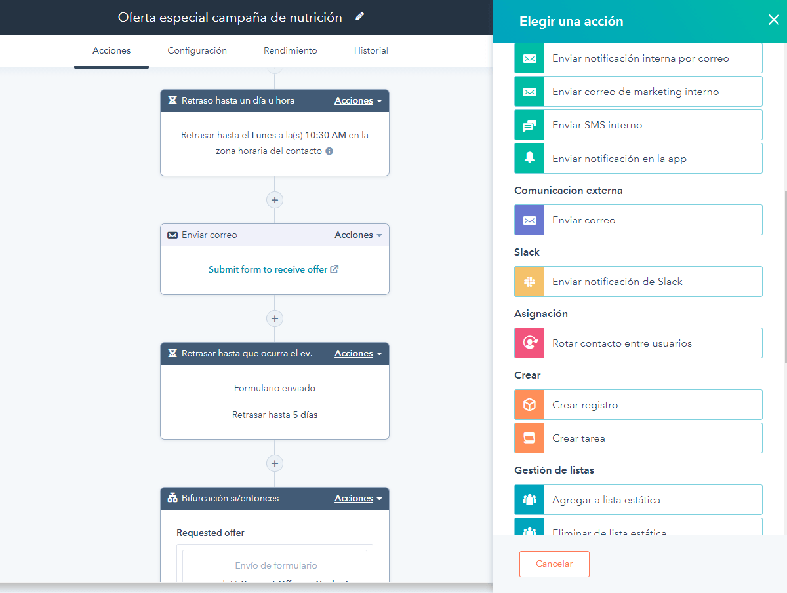Viewport: 787px width, 593px height.
Task: Open Acciones dropdown on Enviar correo card
Action: tap(358, 235)
